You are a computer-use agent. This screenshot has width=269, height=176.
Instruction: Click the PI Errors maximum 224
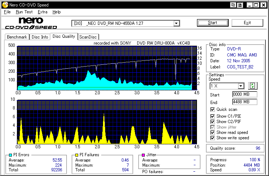click(58, 165)
